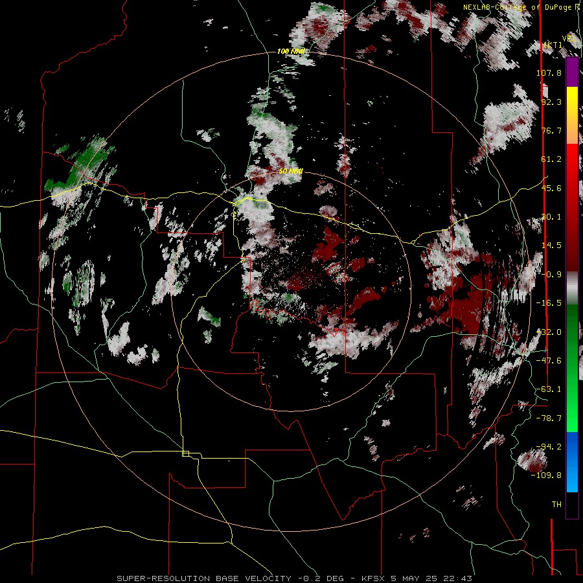This screenshot has width=583, height=583.
Task: Select the -32.0 scale value
Action: tap(549, 332)
